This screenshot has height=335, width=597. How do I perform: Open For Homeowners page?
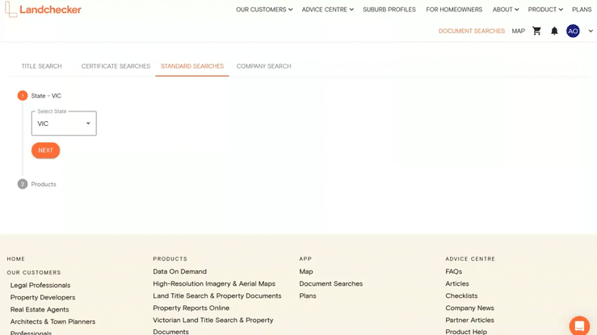pos(454,10)
